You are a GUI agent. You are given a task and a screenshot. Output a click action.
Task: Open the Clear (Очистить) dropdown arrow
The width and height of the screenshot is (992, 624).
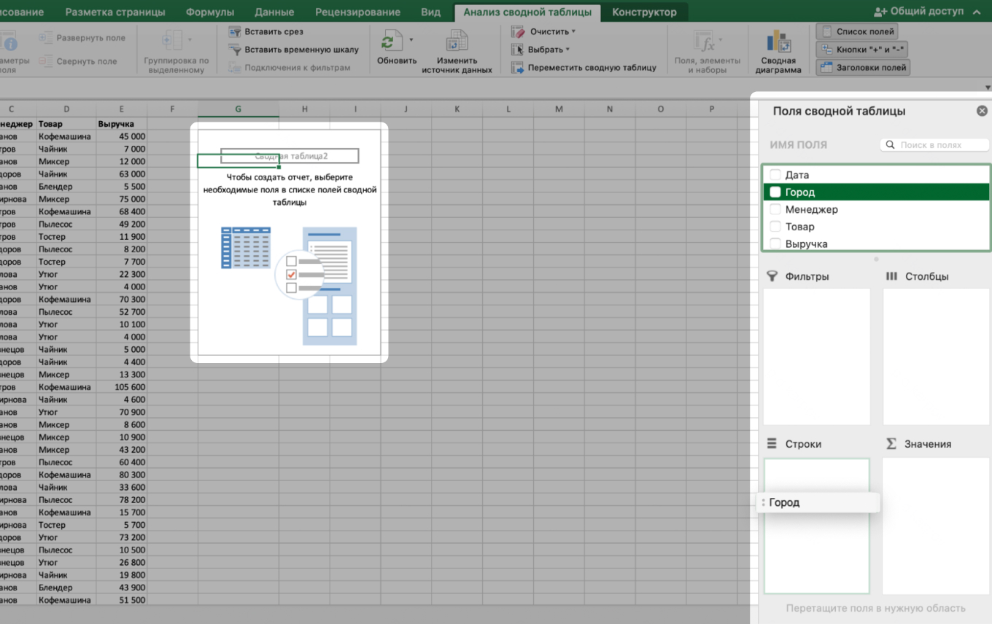click(x=573, y=32)
